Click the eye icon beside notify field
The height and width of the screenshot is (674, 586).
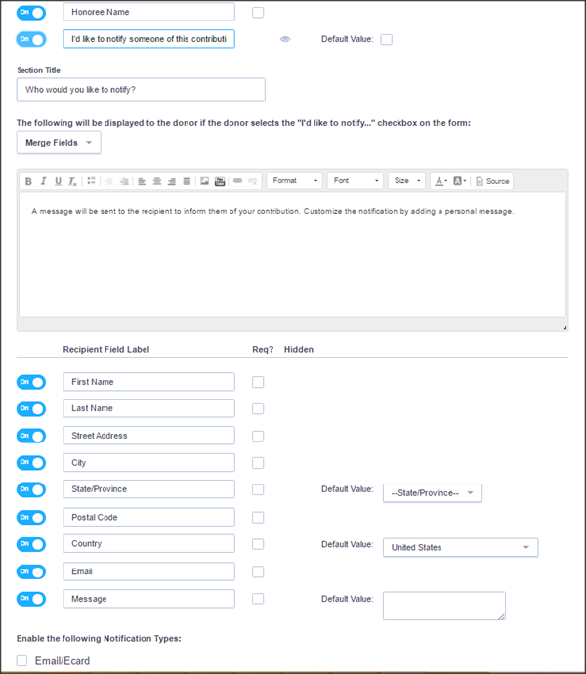tap(285, 39)
